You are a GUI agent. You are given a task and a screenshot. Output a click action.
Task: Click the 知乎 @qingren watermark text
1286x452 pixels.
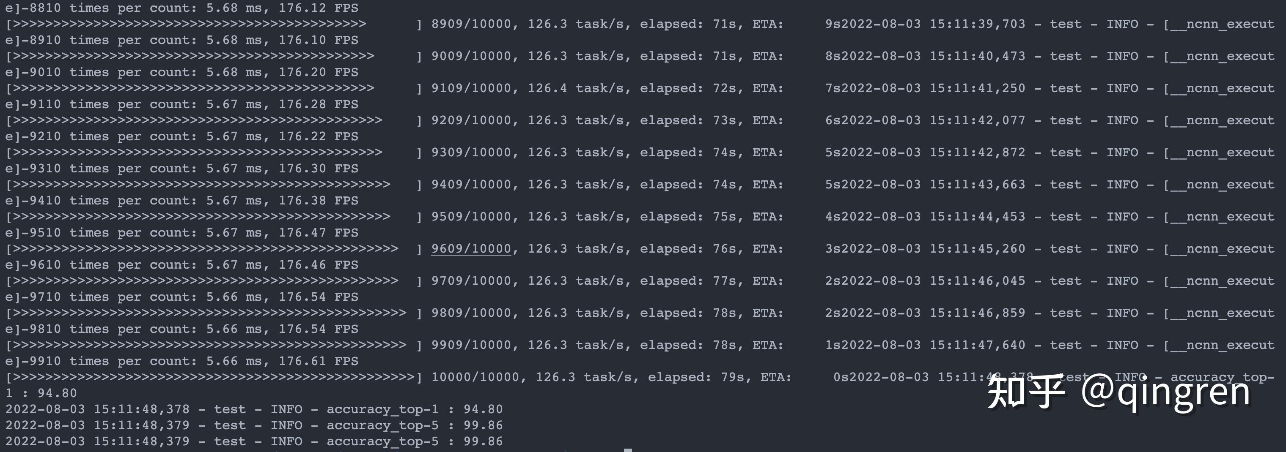click(x=1119, y=393)
